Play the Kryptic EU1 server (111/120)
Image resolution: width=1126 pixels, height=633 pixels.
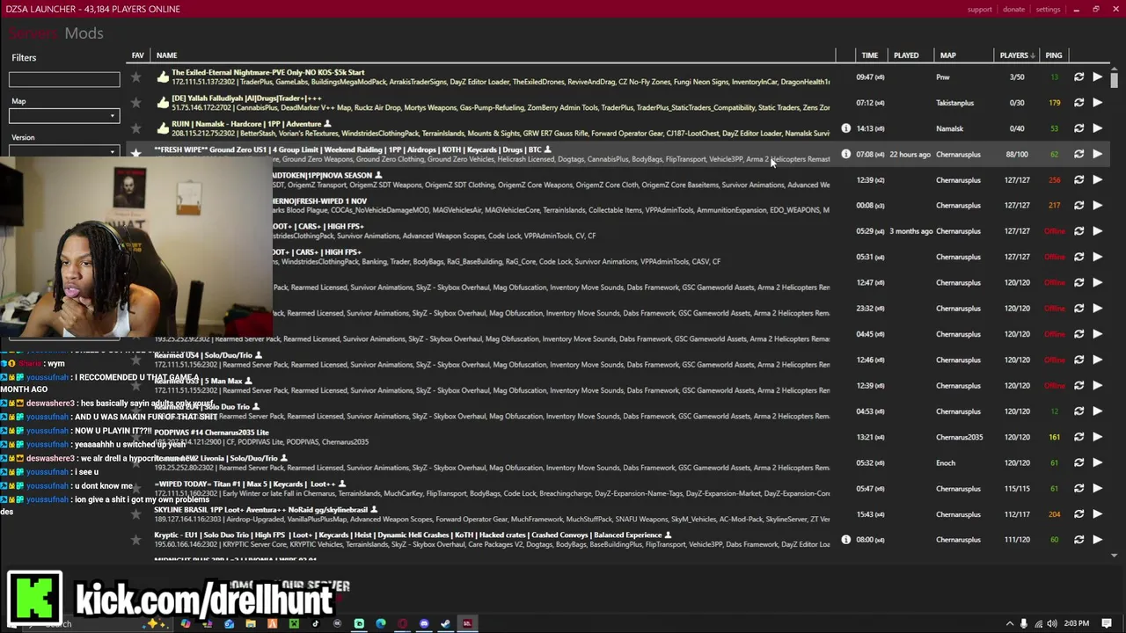(1097, 540)
